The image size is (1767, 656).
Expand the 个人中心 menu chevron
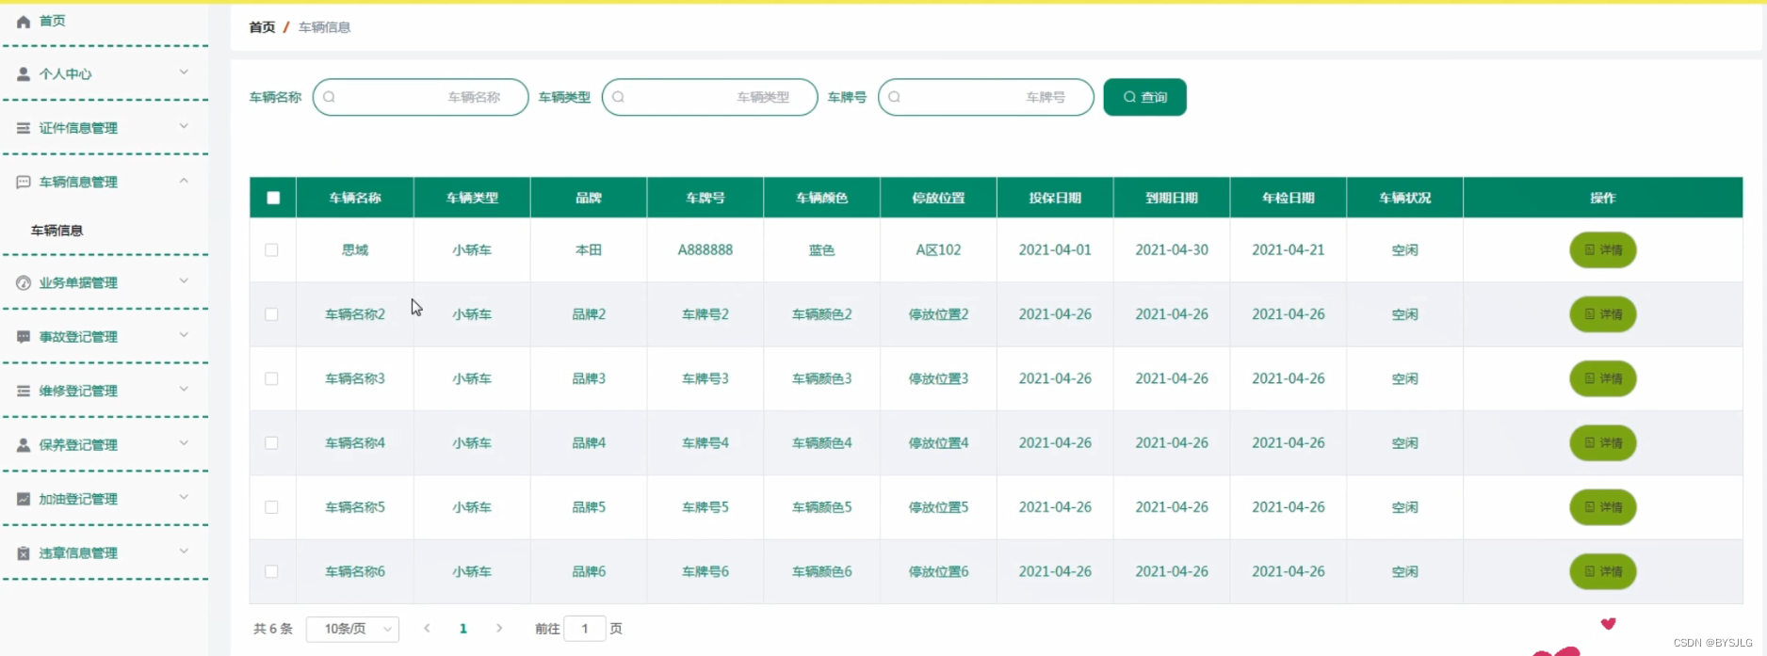click(184, 72)
